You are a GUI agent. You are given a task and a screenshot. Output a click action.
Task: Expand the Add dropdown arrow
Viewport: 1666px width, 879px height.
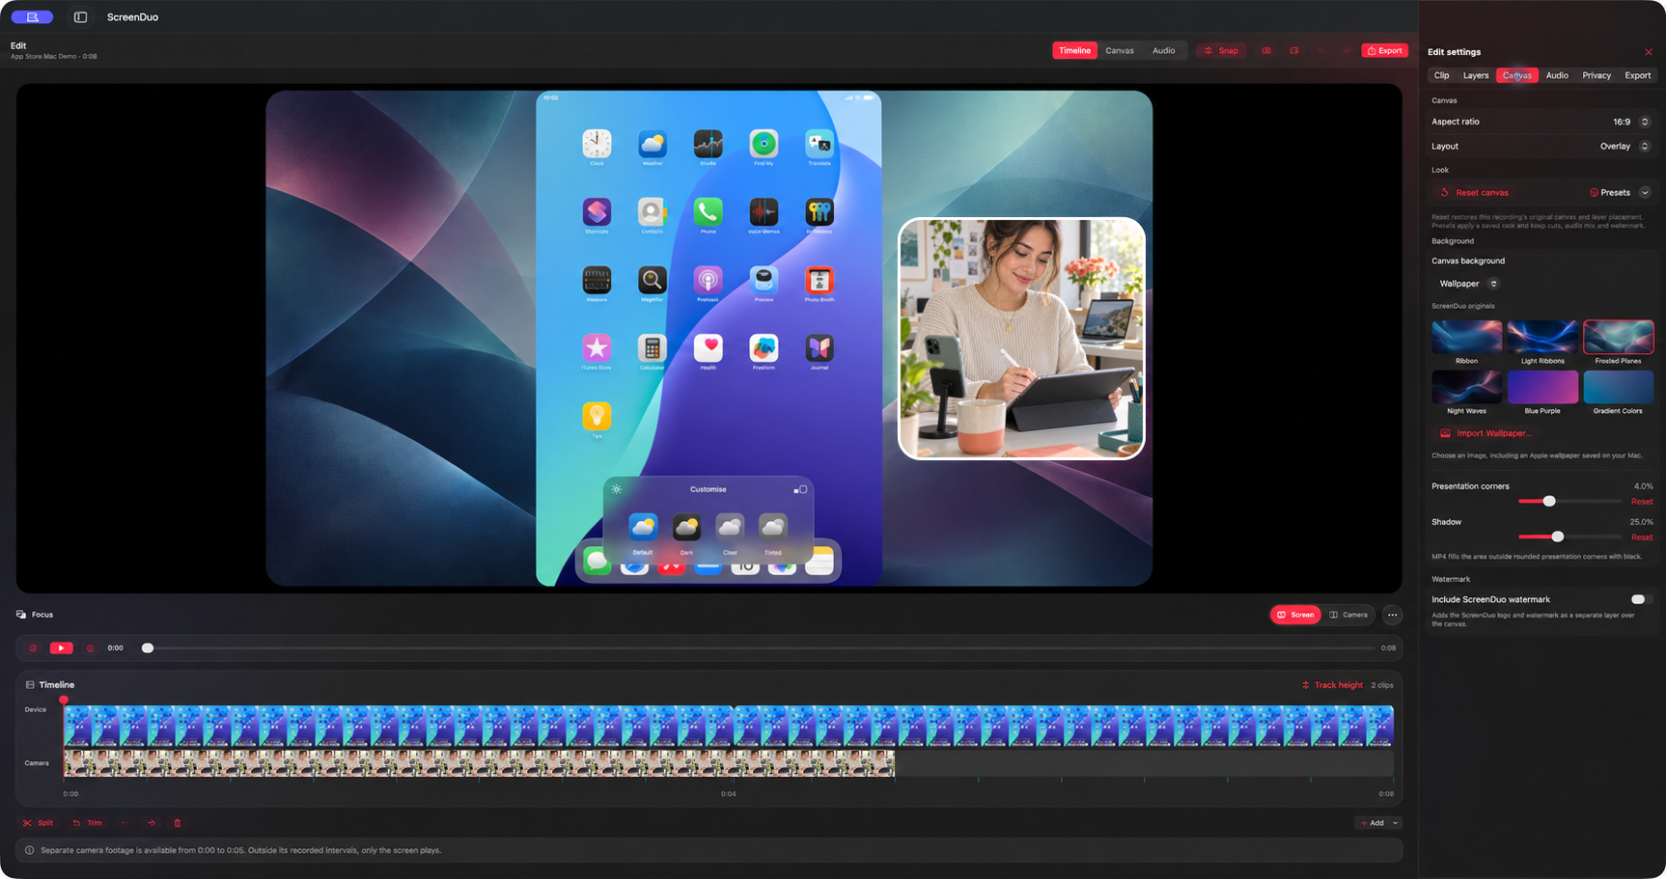tap(1396, 823)
